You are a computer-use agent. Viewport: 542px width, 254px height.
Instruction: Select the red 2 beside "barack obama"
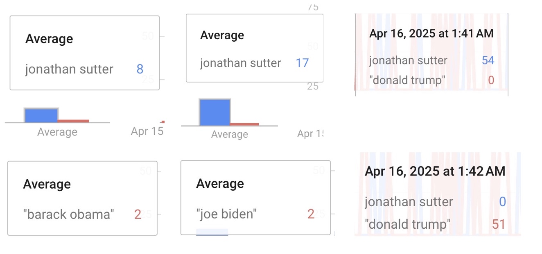click(138, 214)
